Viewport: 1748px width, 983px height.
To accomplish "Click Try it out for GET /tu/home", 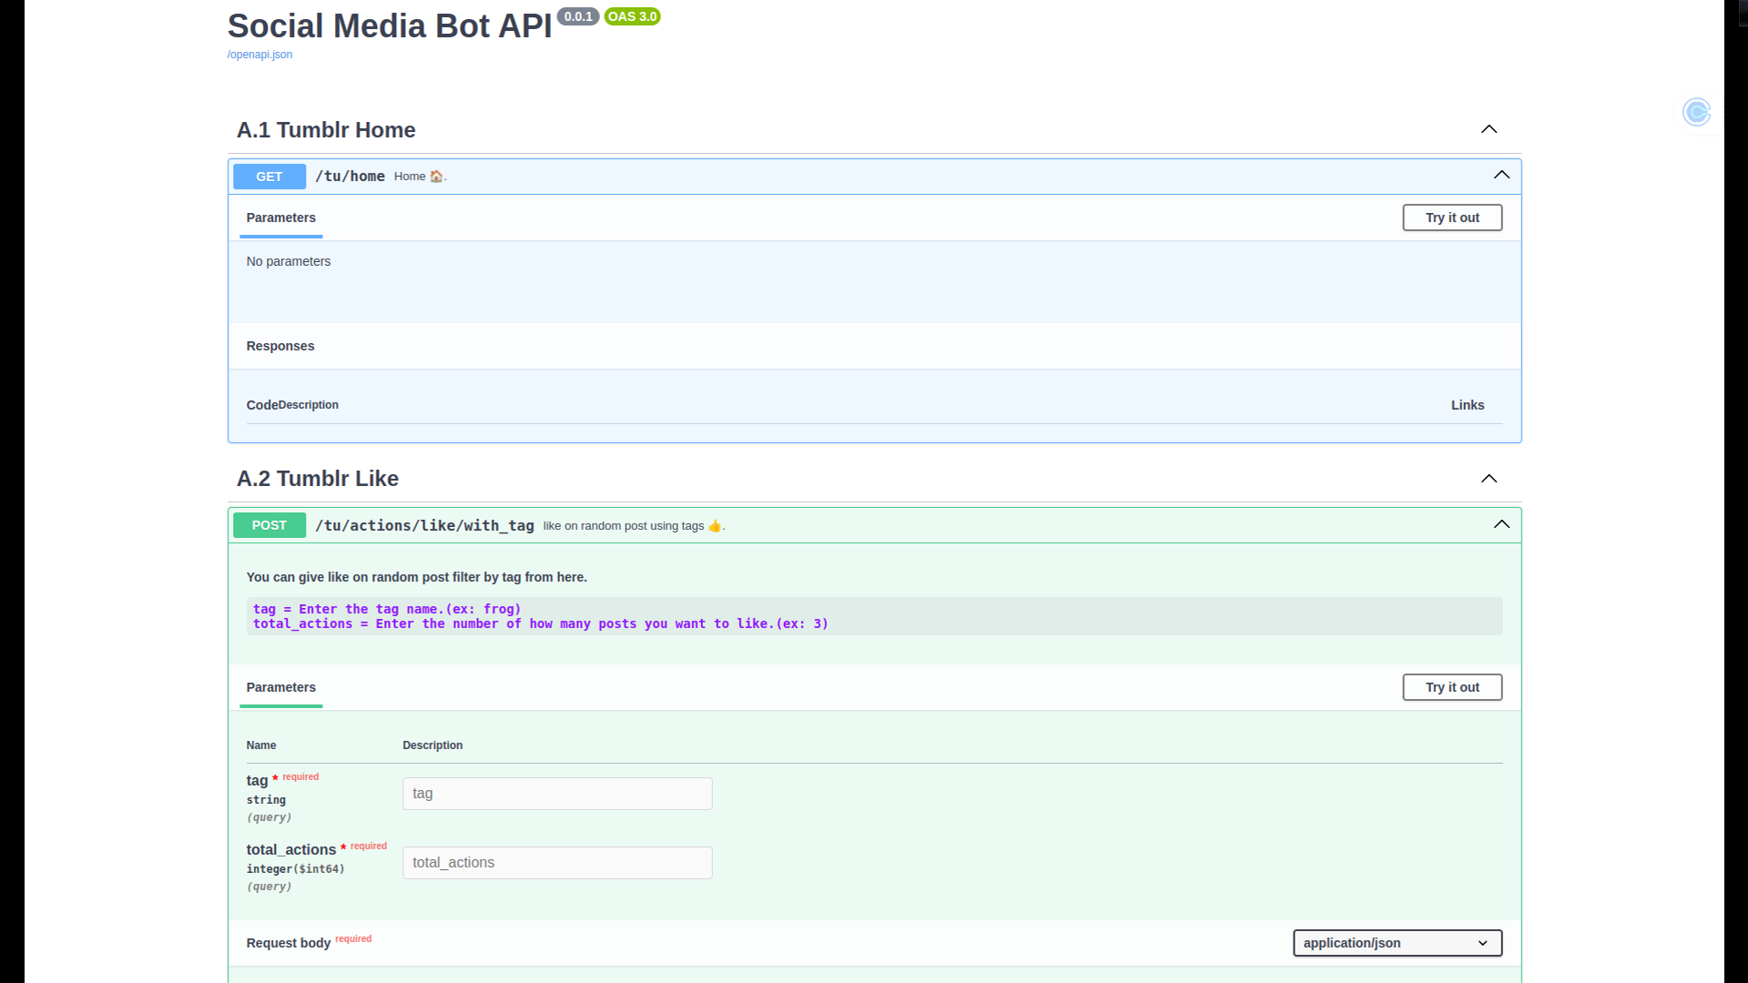I will click(x=1452, y=218).
